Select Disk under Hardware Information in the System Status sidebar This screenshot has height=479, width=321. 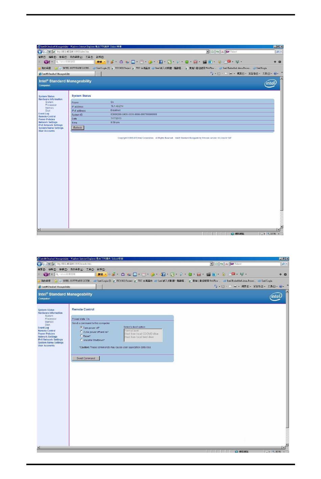pos(48,111)
